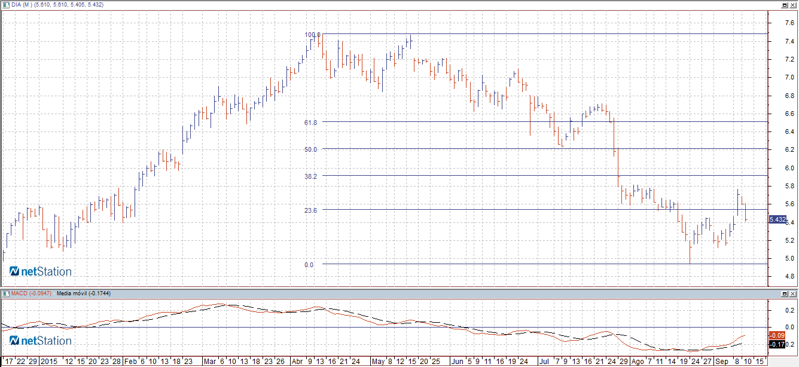The height and width of the screenshot is (367, 799).
Task: Select the MACD (-0.0947) indicator label
Action: click(x=31, y=293)
